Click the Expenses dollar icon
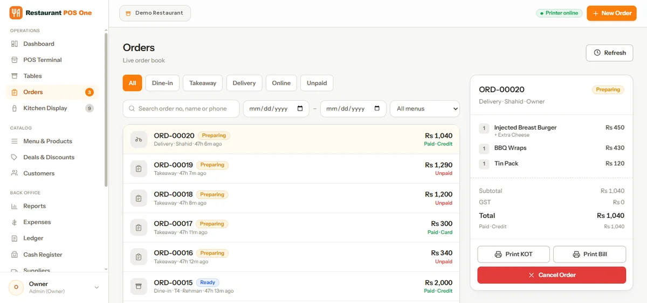Viewport: 647px width, 303px height. [15, 222]
